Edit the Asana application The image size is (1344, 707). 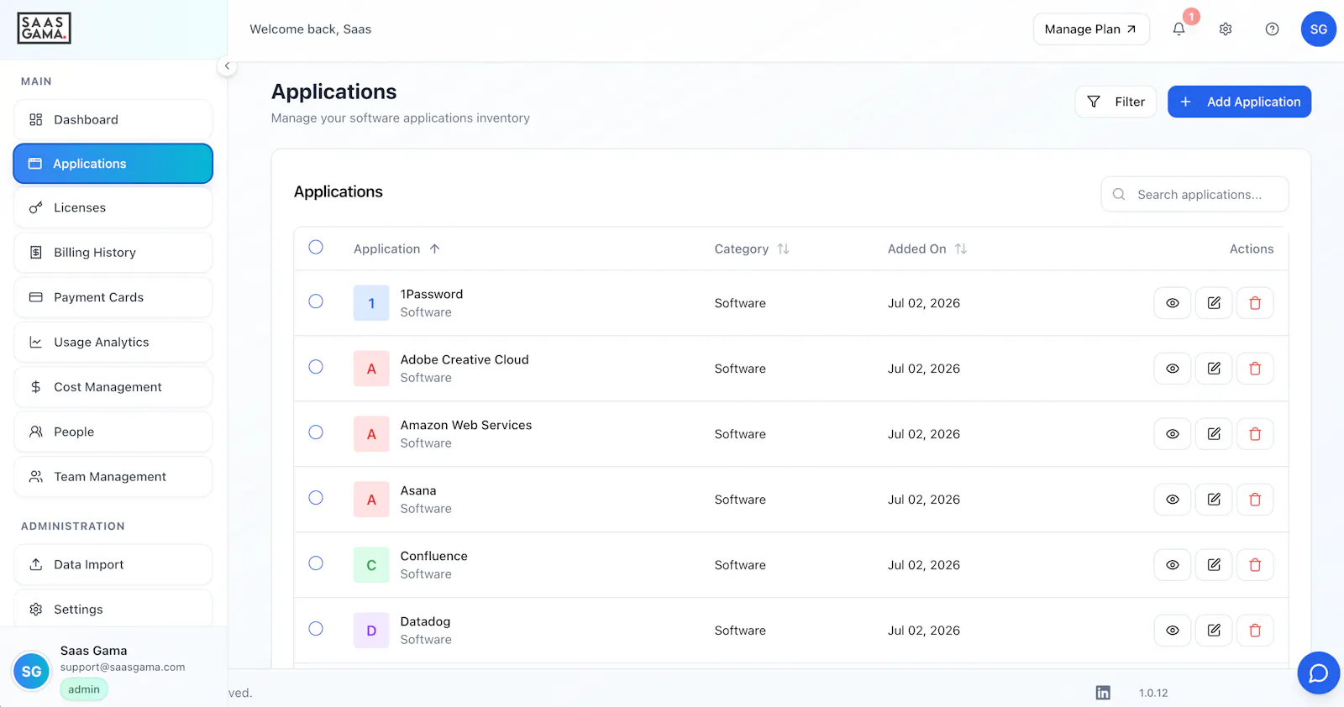(x=1214, y=500)
